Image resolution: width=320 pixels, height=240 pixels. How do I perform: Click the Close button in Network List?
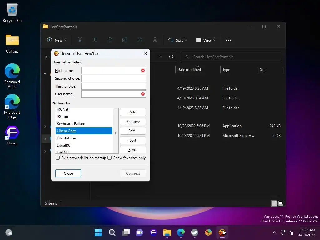click(68, 173)
